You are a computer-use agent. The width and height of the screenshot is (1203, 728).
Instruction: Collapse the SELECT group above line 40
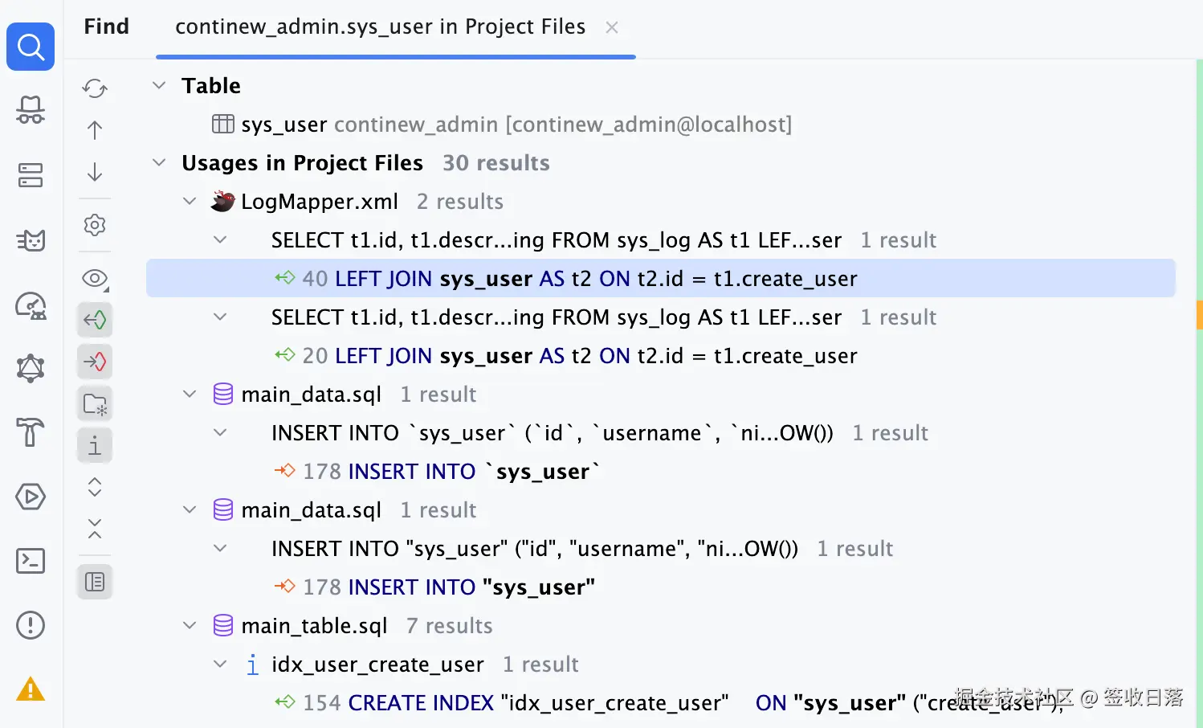click(220, 239)
